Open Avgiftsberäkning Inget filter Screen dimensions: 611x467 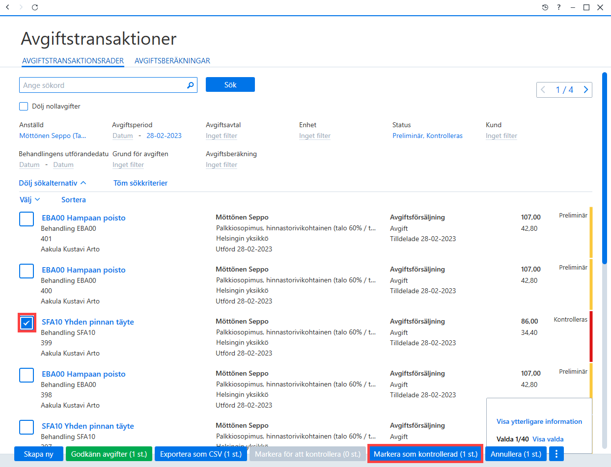[222, 165]
